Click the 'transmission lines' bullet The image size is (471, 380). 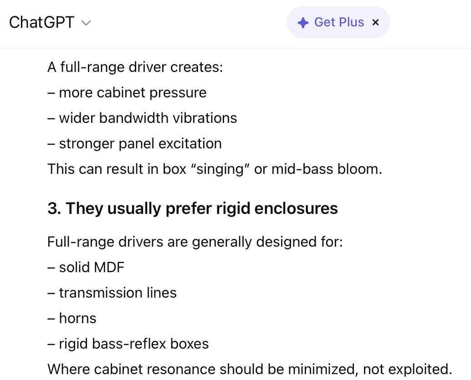[x=112, y=293]
